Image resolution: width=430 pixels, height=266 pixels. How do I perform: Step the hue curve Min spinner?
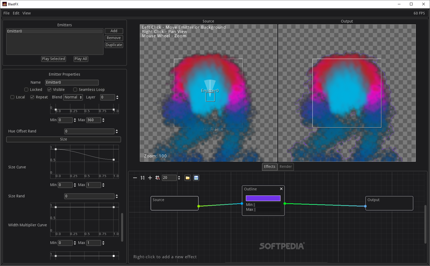[75, 120]
